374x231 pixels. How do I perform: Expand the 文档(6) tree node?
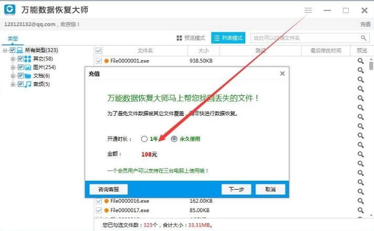pos(13,76)
